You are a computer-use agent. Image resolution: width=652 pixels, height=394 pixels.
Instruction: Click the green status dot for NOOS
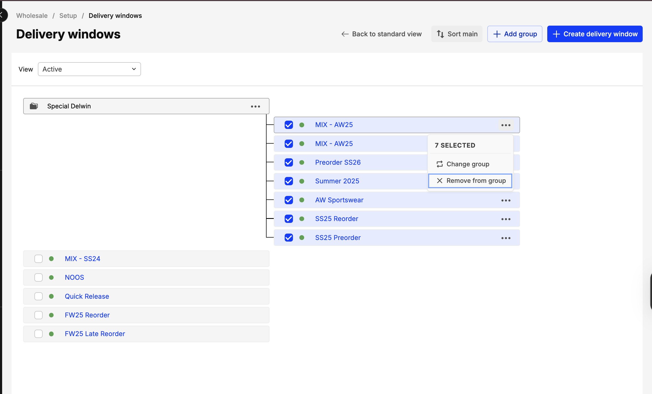51,278
